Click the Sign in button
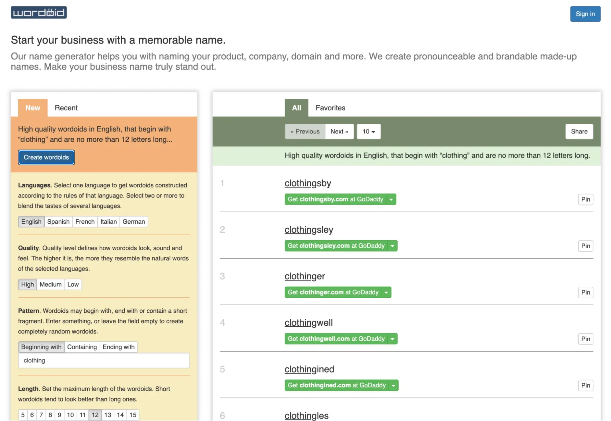 point(585,14)
